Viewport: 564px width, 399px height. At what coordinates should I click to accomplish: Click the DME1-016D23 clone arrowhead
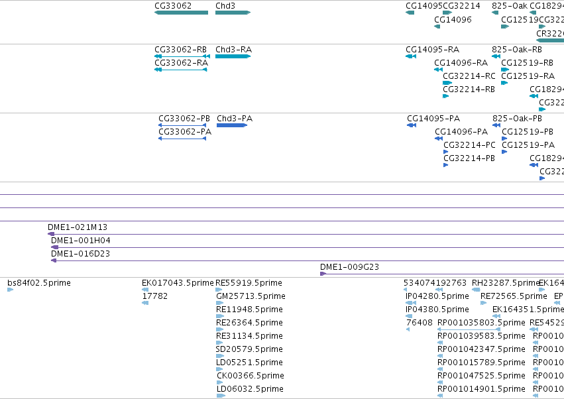click(54, 260)
